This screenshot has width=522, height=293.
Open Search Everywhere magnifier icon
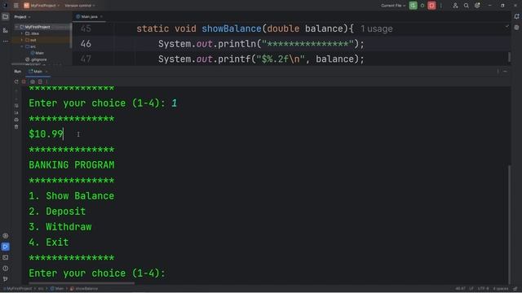(466, 6)
